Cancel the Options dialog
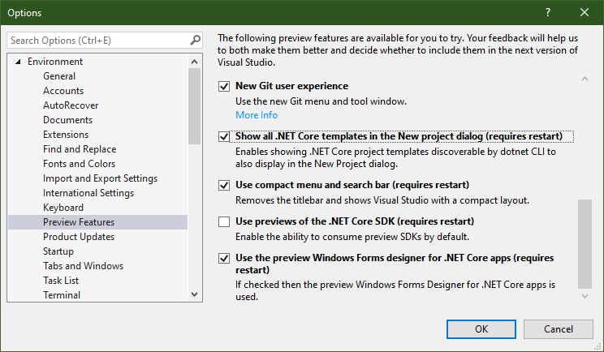604x352 pixels. [558, 328]
